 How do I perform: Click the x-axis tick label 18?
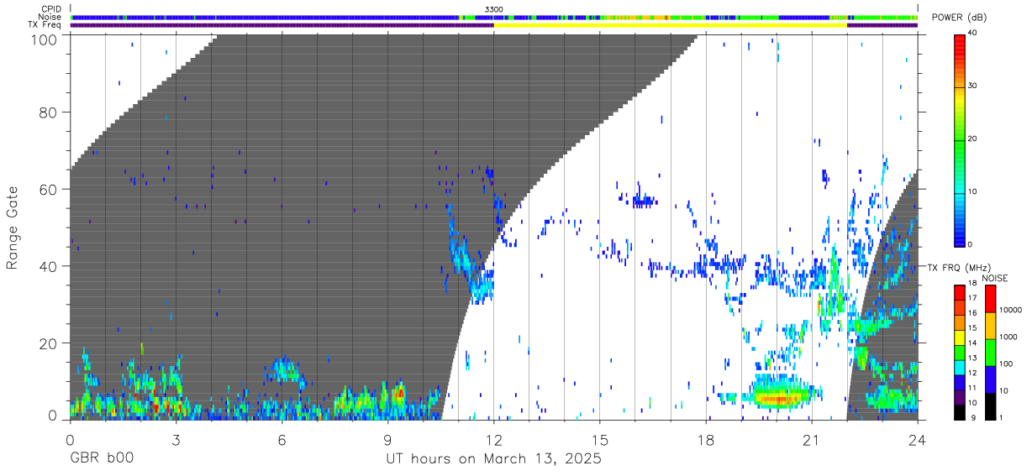[x=706, y=440]
